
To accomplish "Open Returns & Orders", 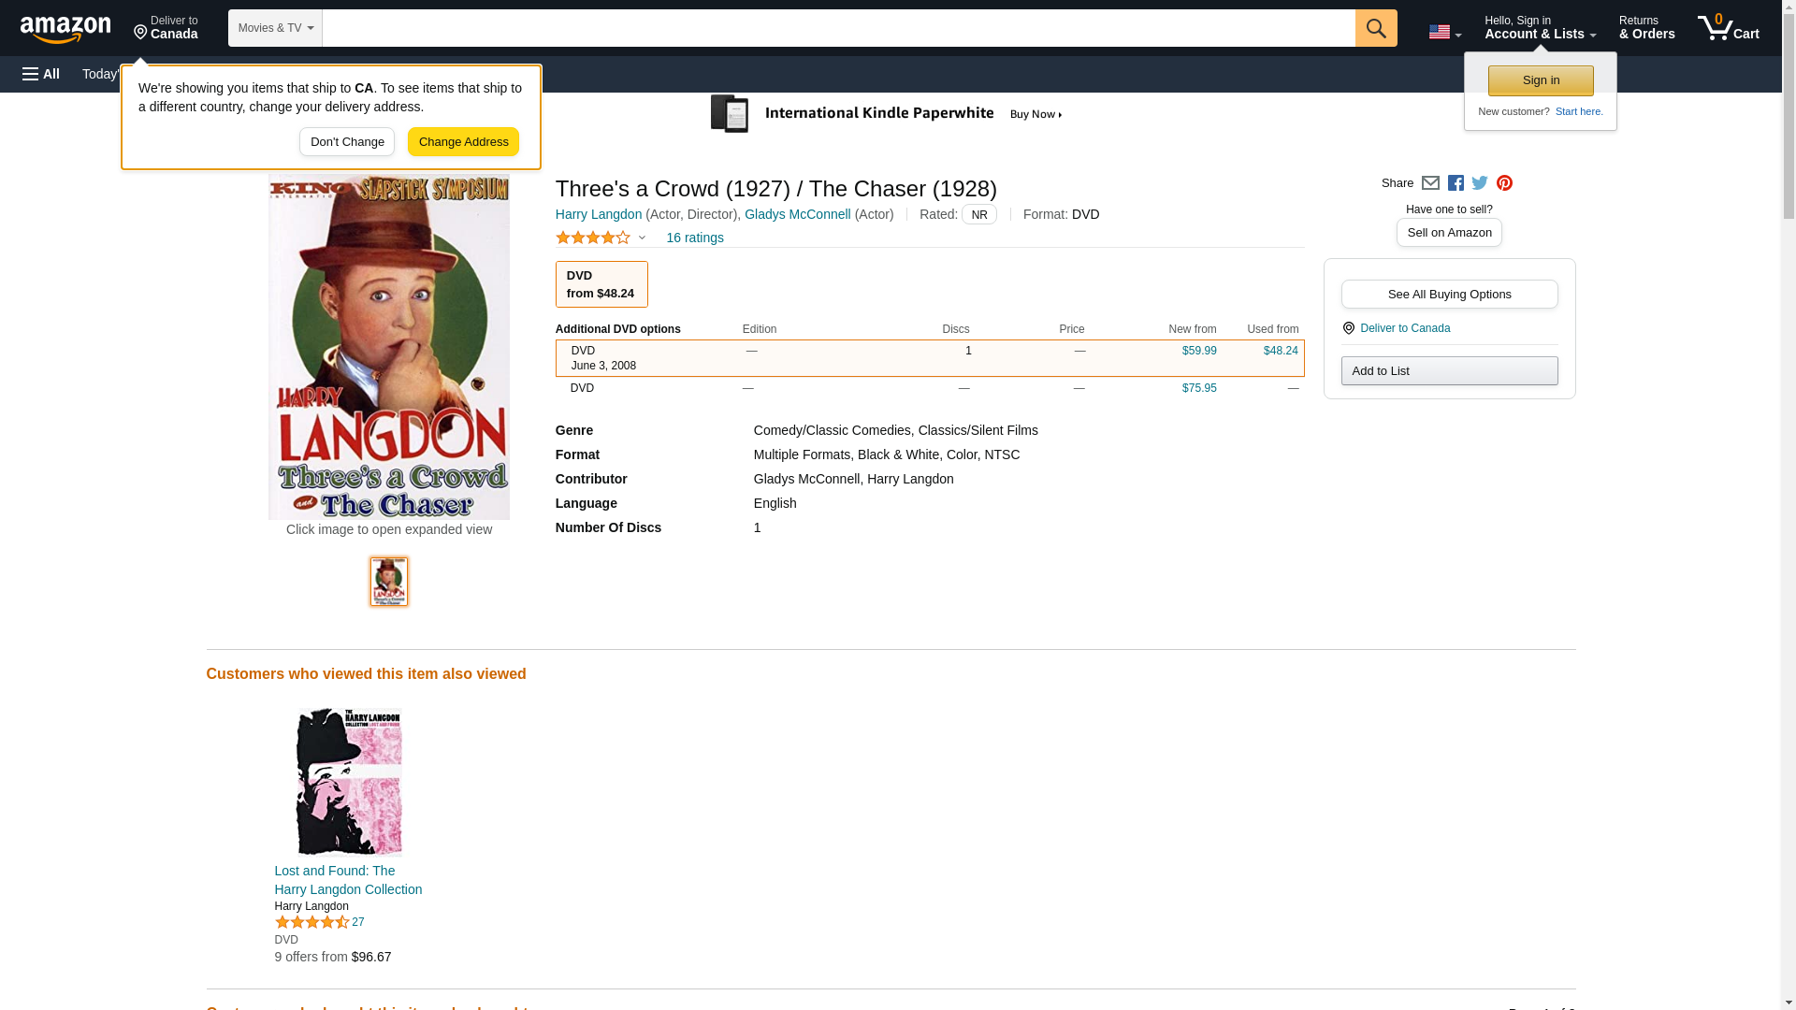I will tap(1646, 28).
